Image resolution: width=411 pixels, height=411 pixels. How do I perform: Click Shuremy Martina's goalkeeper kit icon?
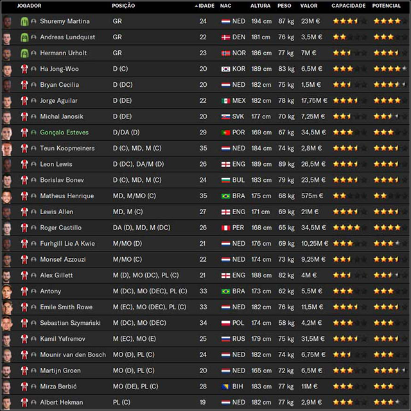(x=24, y=21)
